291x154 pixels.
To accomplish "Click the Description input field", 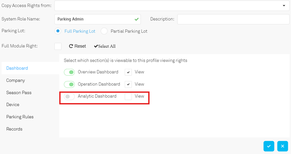I will [x=233, y=19].
